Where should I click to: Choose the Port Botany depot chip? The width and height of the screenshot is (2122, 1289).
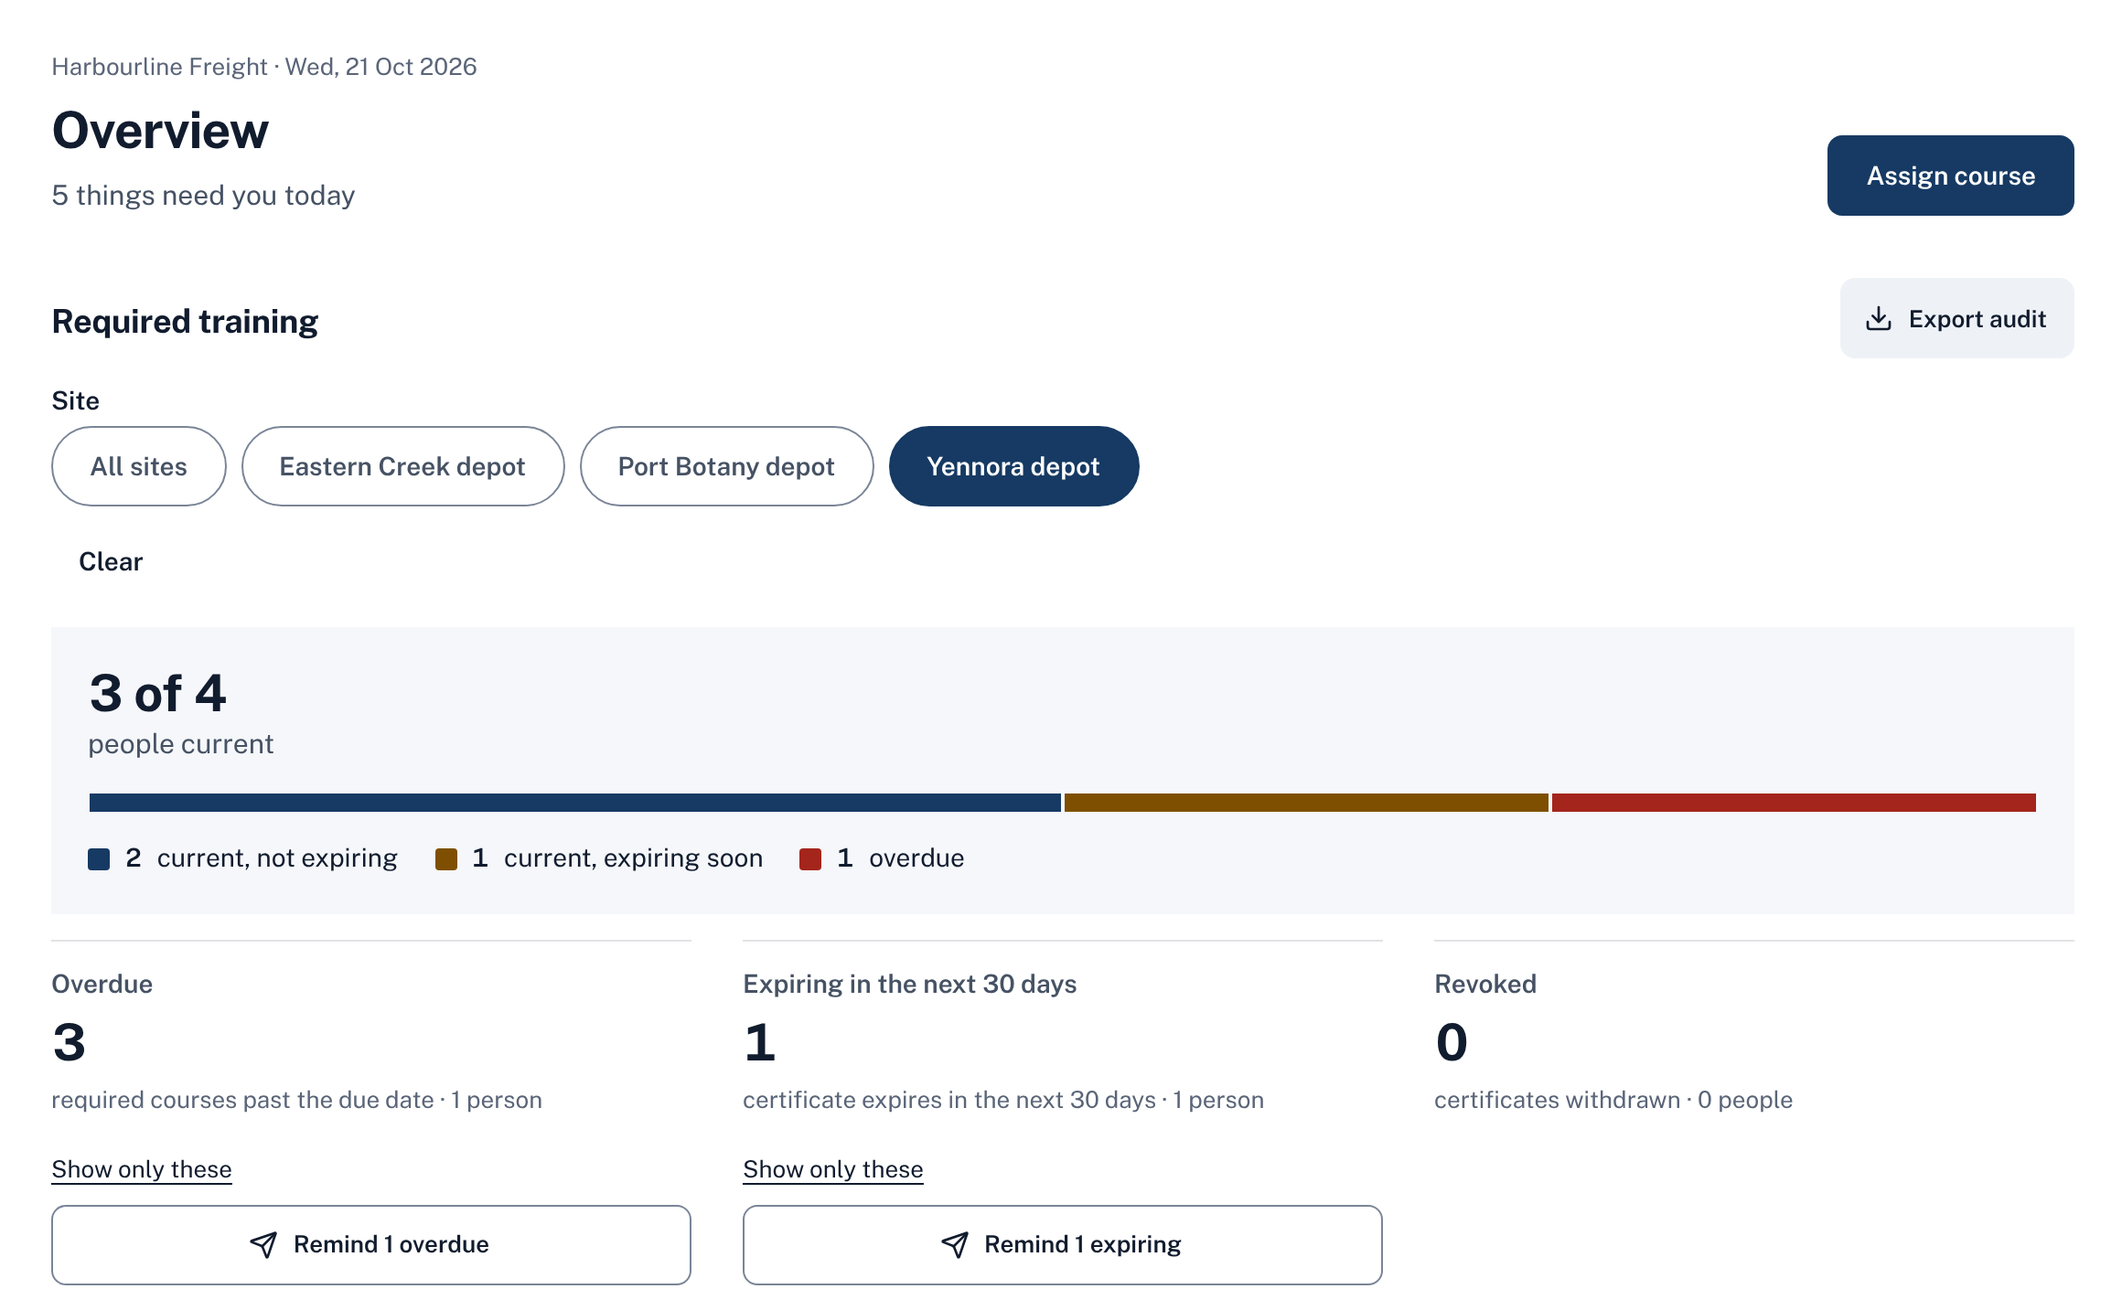[726, 466]
